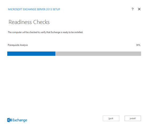Click the blue filled part of progress bar

31,54
